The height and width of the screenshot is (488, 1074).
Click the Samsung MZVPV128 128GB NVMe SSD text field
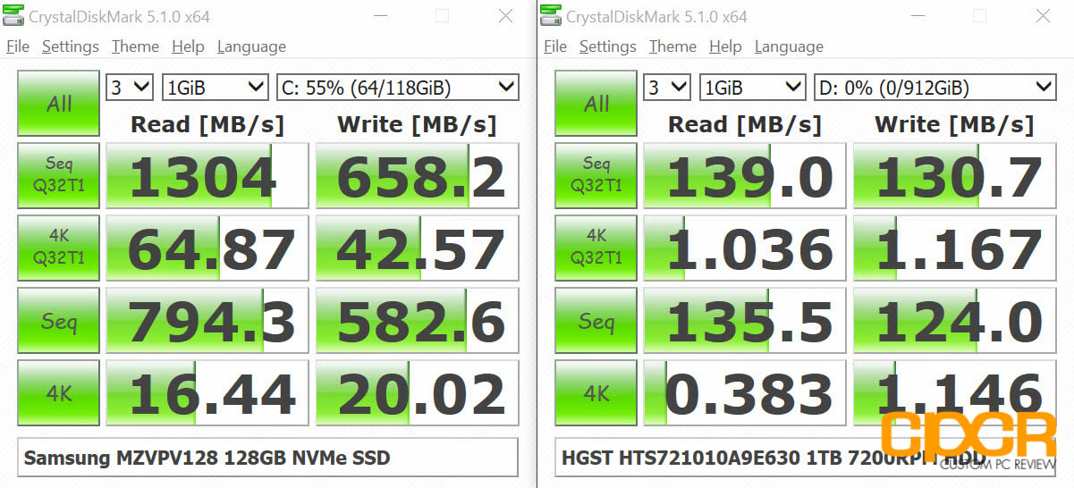coord(267,458)
